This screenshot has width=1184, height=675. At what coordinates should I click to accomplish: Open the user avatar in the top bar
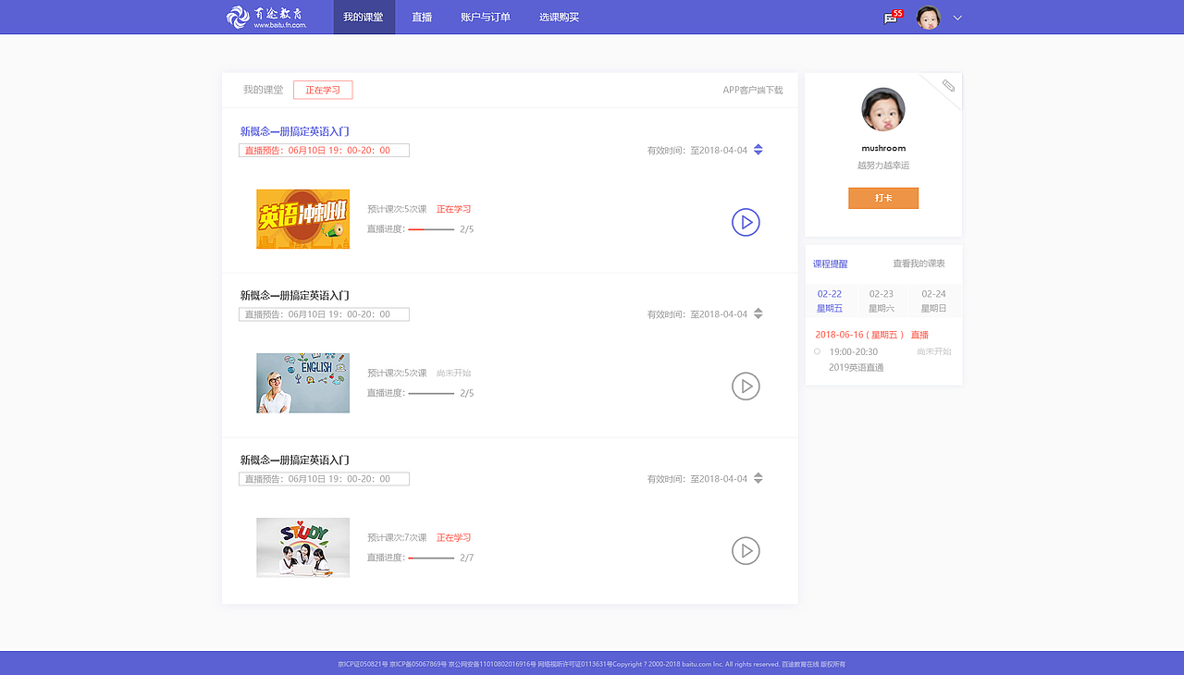coord(928,17)
